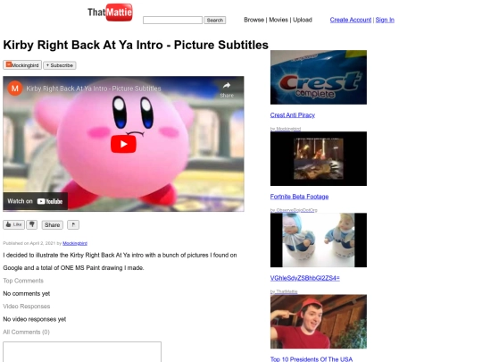Subscribe to the Mockingbird channel
The height and width of the screenshot is (362, 482).
[x=60, y=65]
